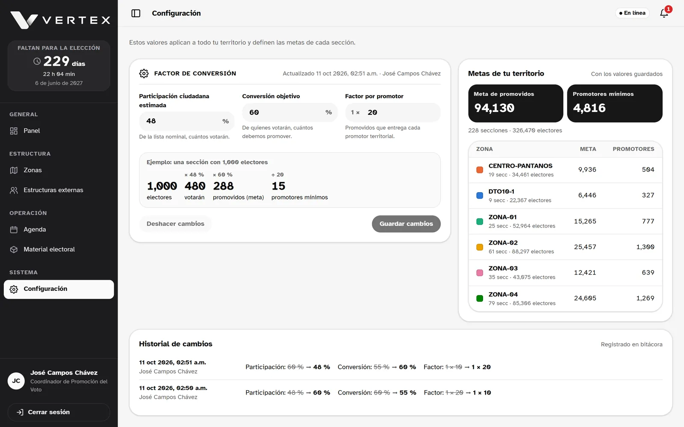Click the Vertex logo

[x=60, y=20]
